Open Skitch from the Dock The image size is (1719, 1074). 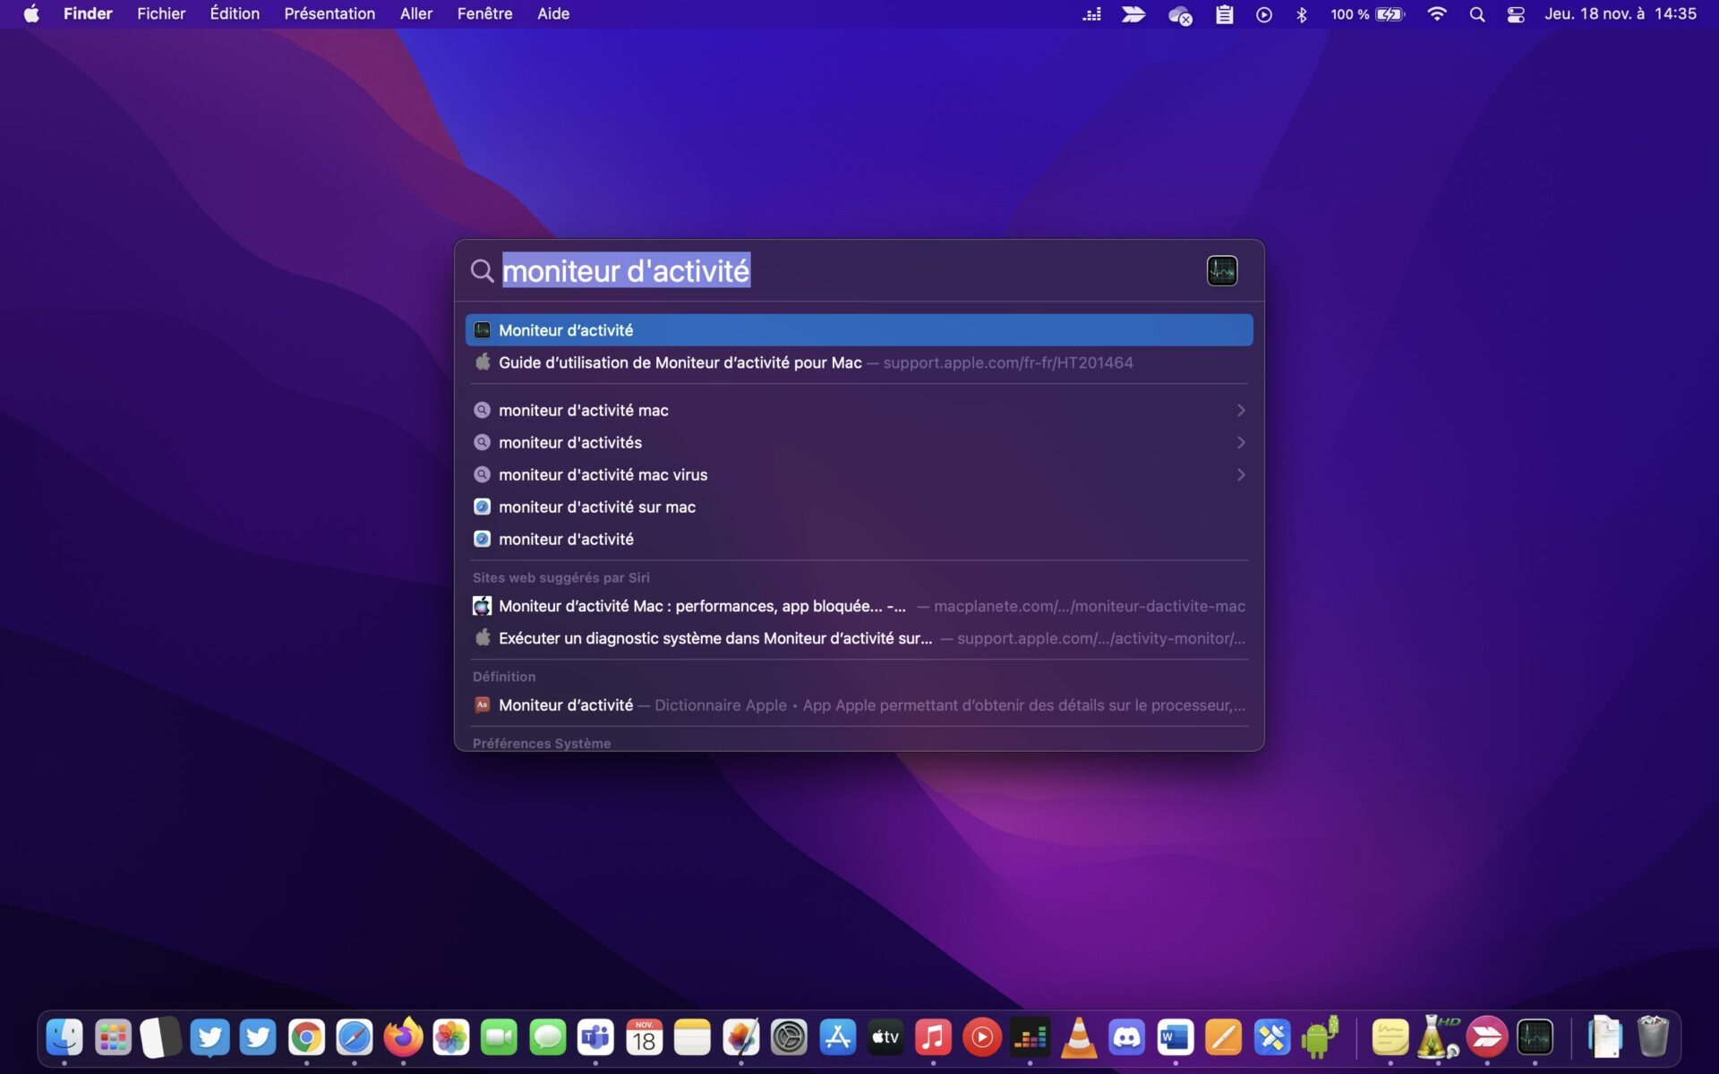coord(1487,1037)
